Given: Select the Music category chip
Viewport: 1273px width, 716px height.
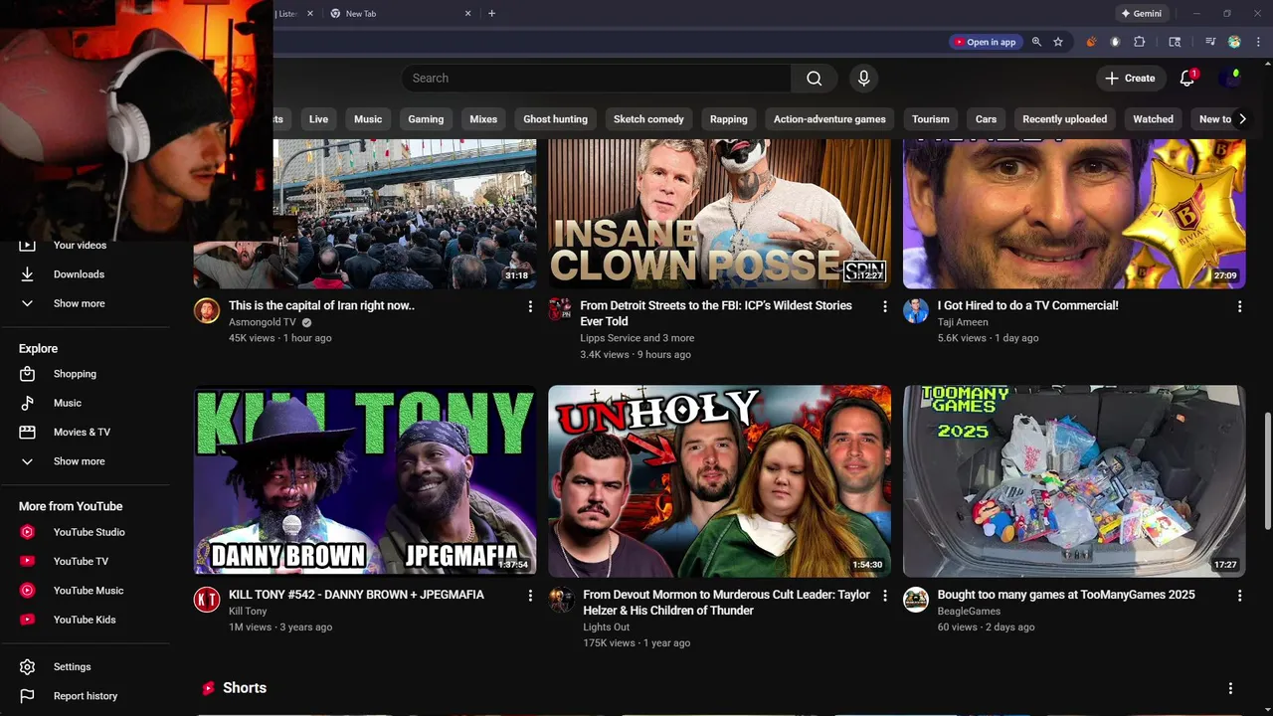Looking at the screenshot, I should pyautogui.click(x=368, y=119).
